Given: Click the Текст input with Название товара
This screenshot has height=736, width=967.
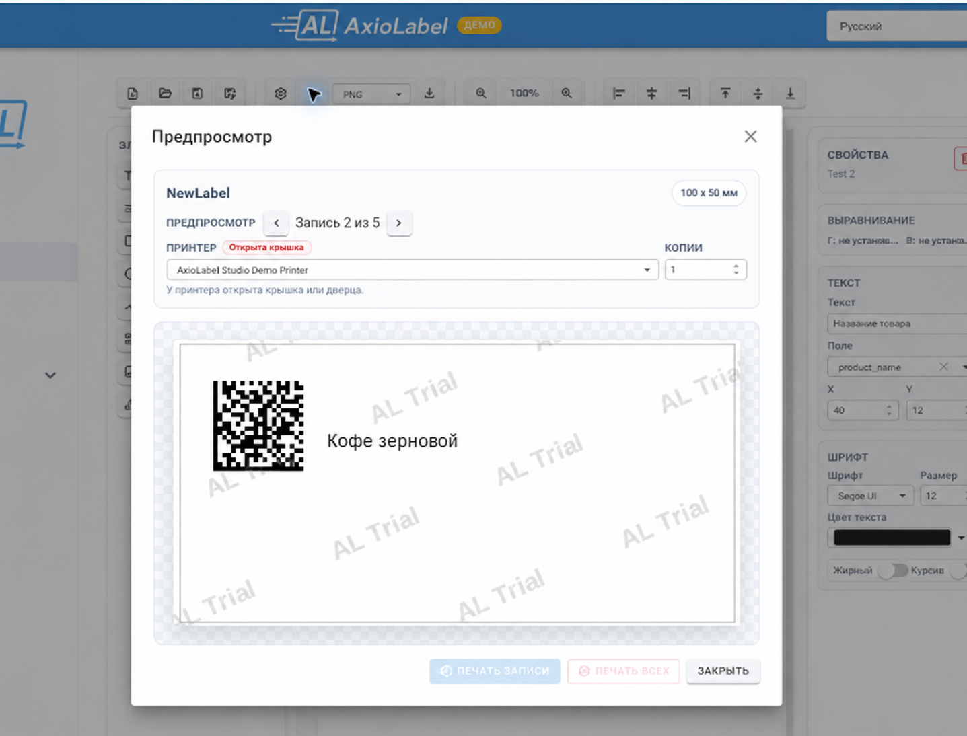Looking at the screenshot, I should (x=897, y=324).
